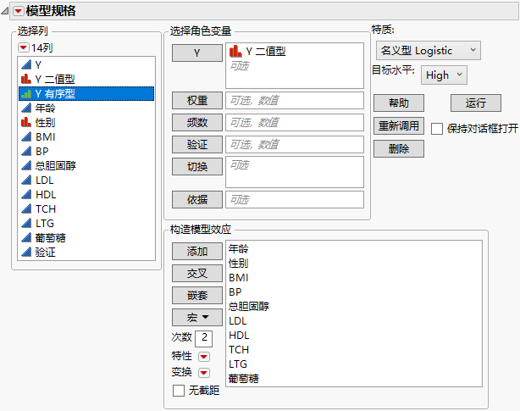
Task: Click ordinal icon beside Y 有序型
Action: (26, 93)
